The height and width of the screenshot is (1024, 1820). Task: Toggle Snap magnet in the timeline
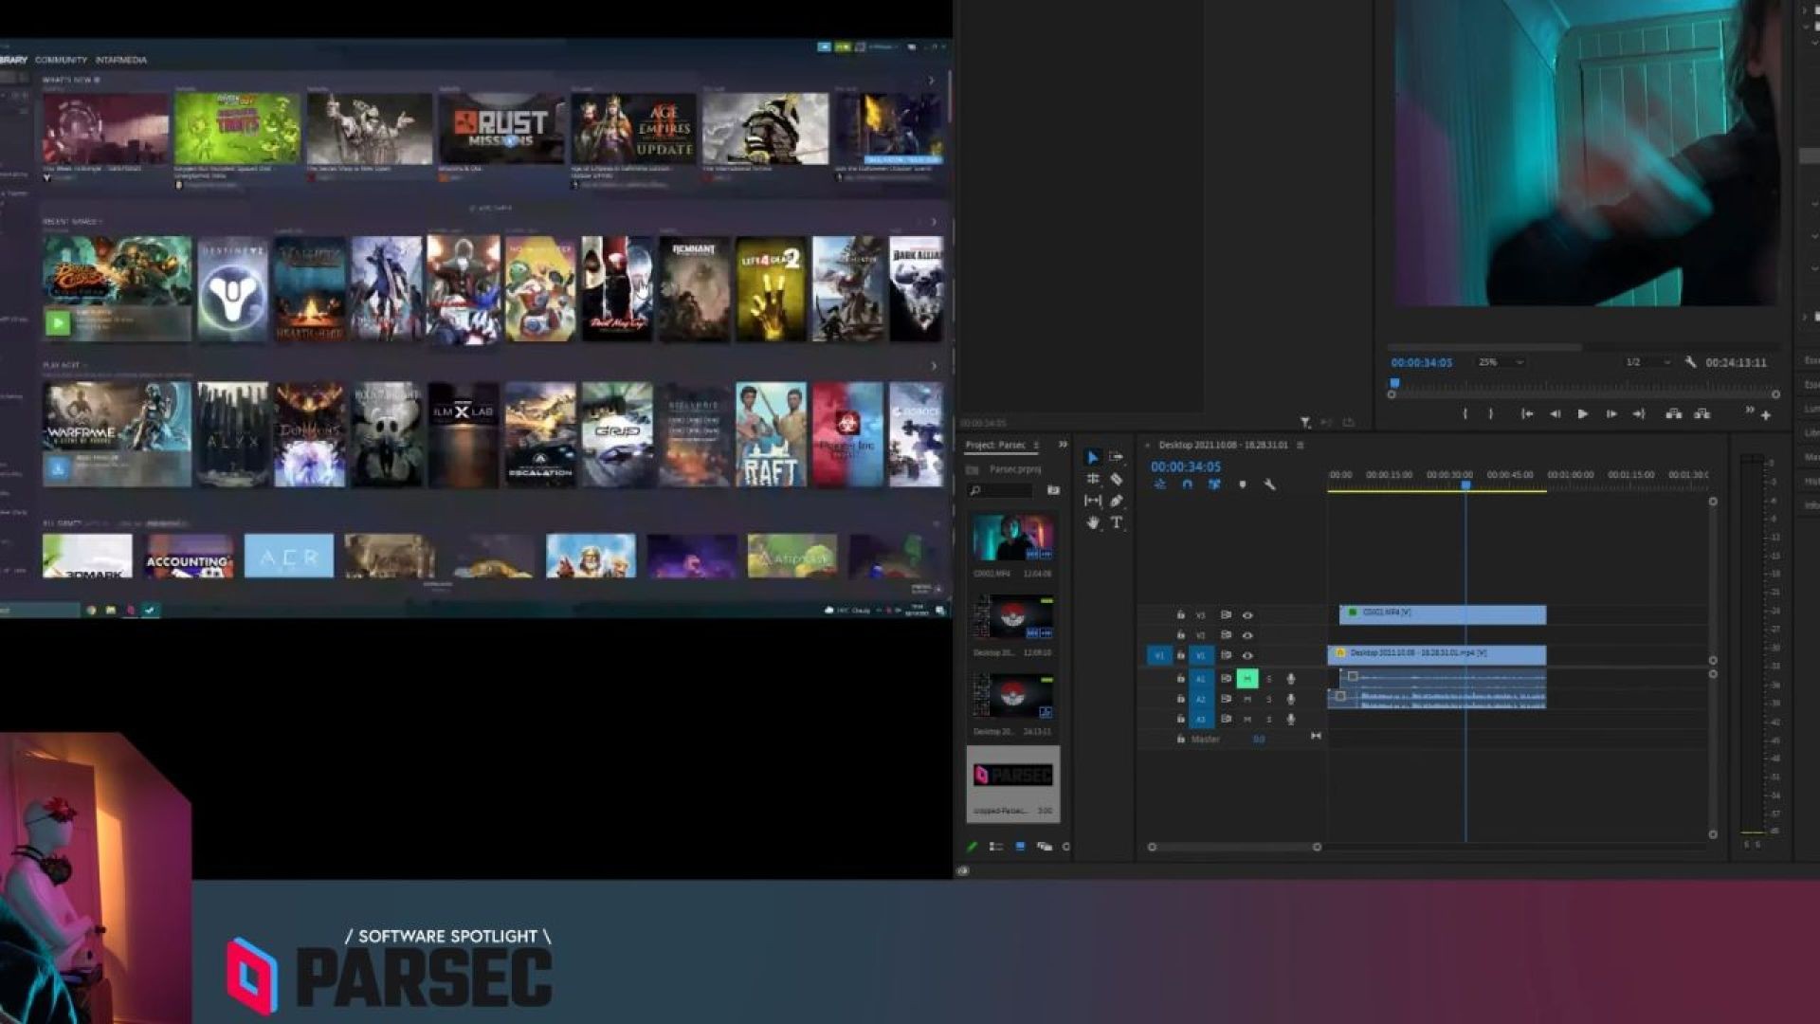click(x=1187, y=485)
